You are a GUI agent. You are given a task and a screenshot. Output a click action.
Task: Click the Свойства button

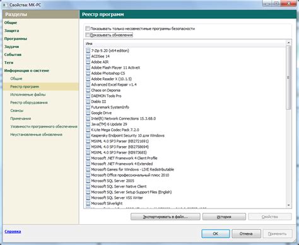[270, 217]
